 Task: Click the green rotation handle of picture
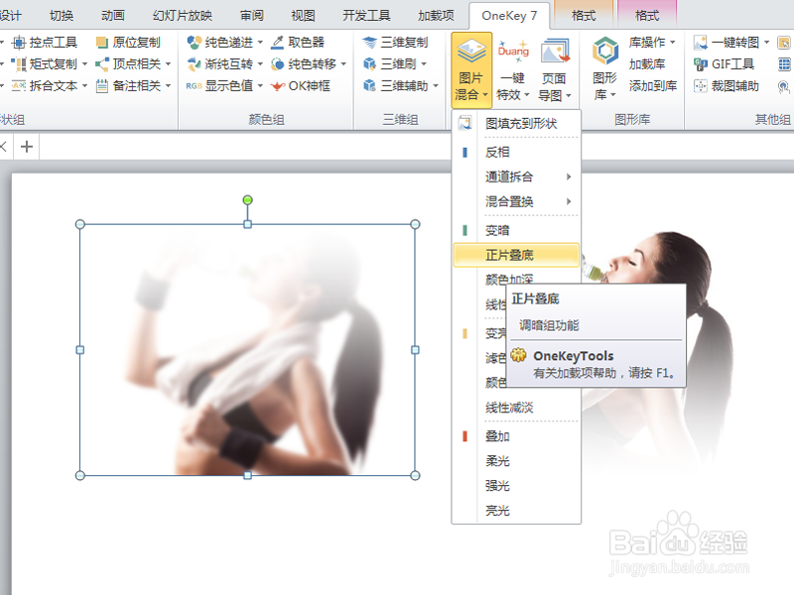(247, 200)
